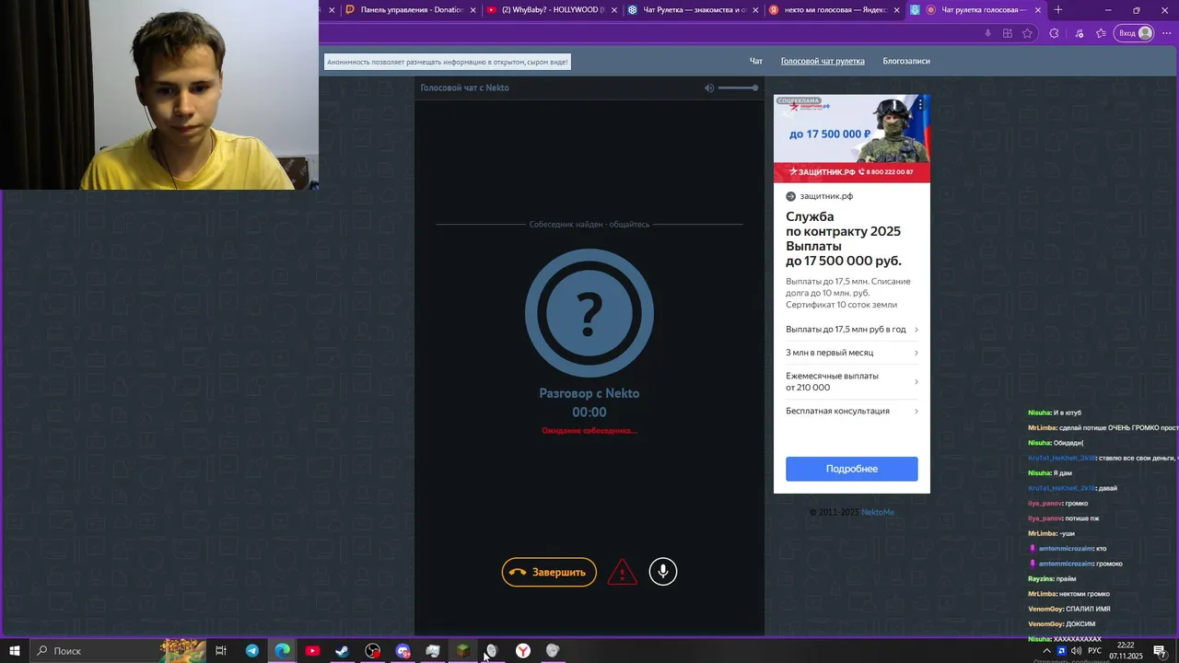Expand Выплаты до 17,5 млн руб row
Screen dimensions: 1179x663
851,329
